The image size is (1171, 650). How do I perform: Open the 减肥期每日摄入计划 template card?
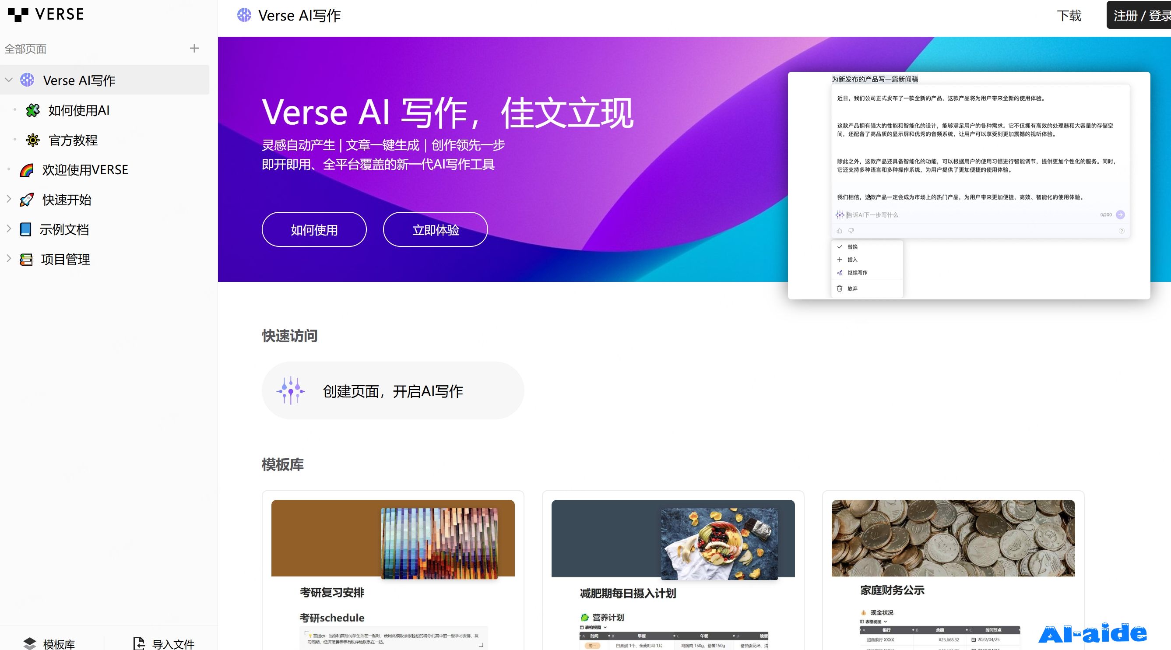[x=673, y=570]
